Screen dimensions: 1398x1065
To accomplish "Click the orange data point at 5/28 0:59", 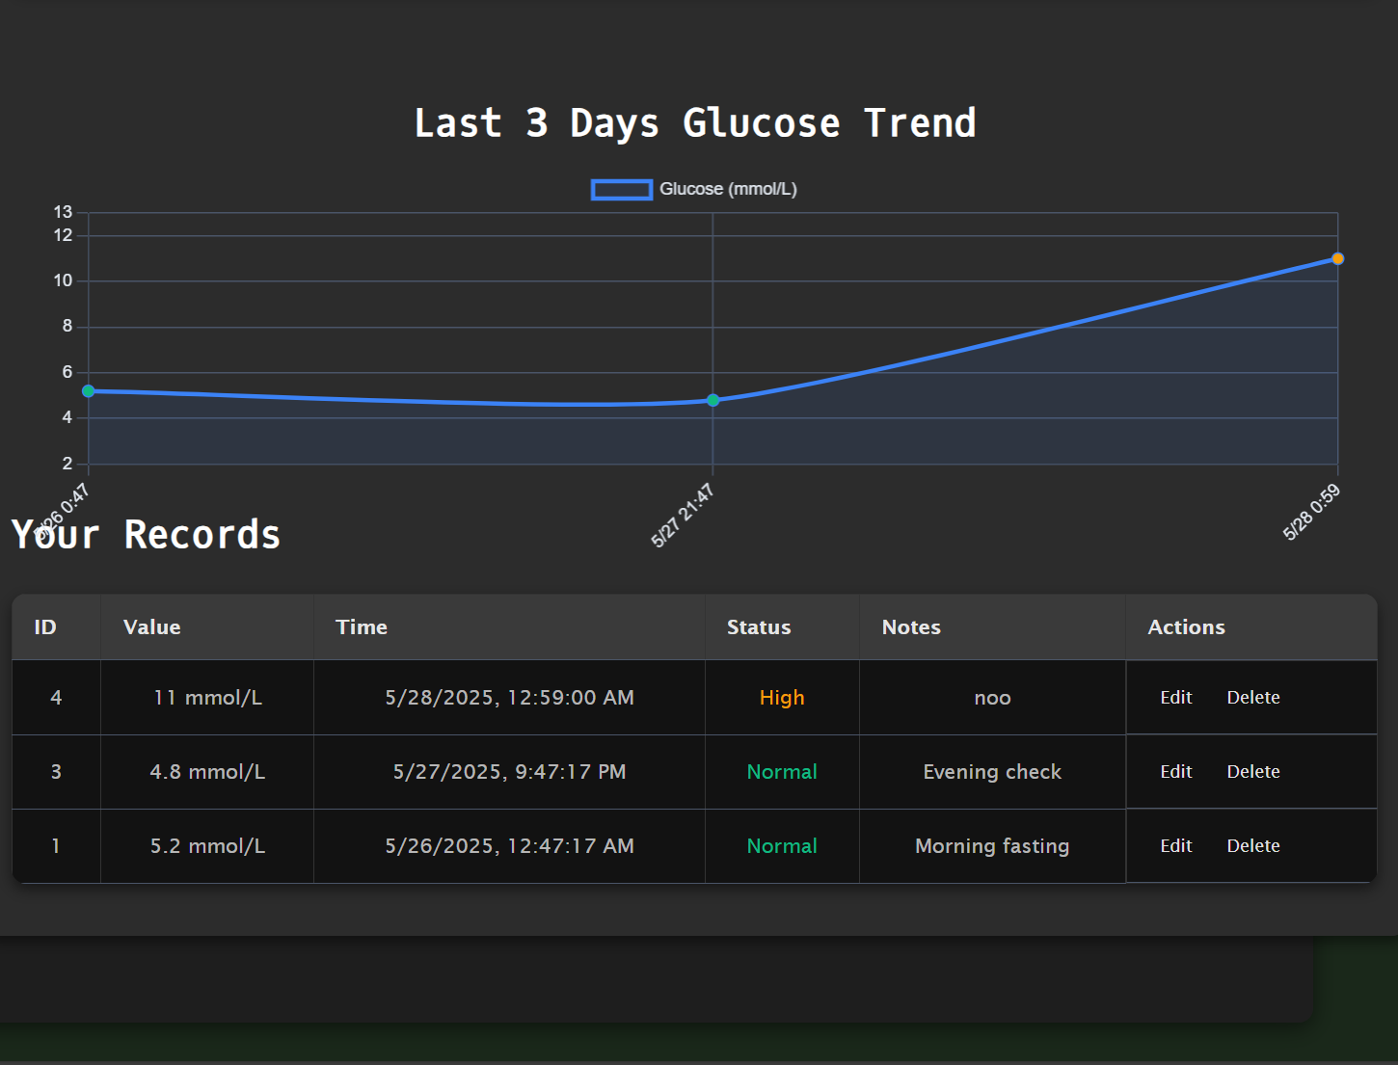I will [x=1337, y=258].
